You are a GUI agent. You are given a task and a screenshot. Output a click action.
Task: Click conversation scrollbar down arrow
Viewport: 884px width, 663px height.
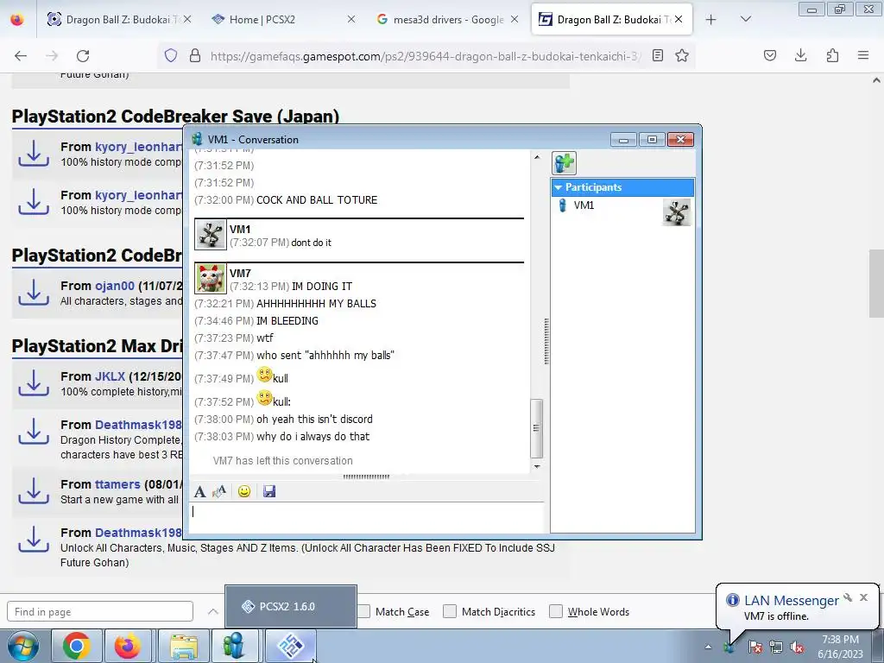coord(537,467)
